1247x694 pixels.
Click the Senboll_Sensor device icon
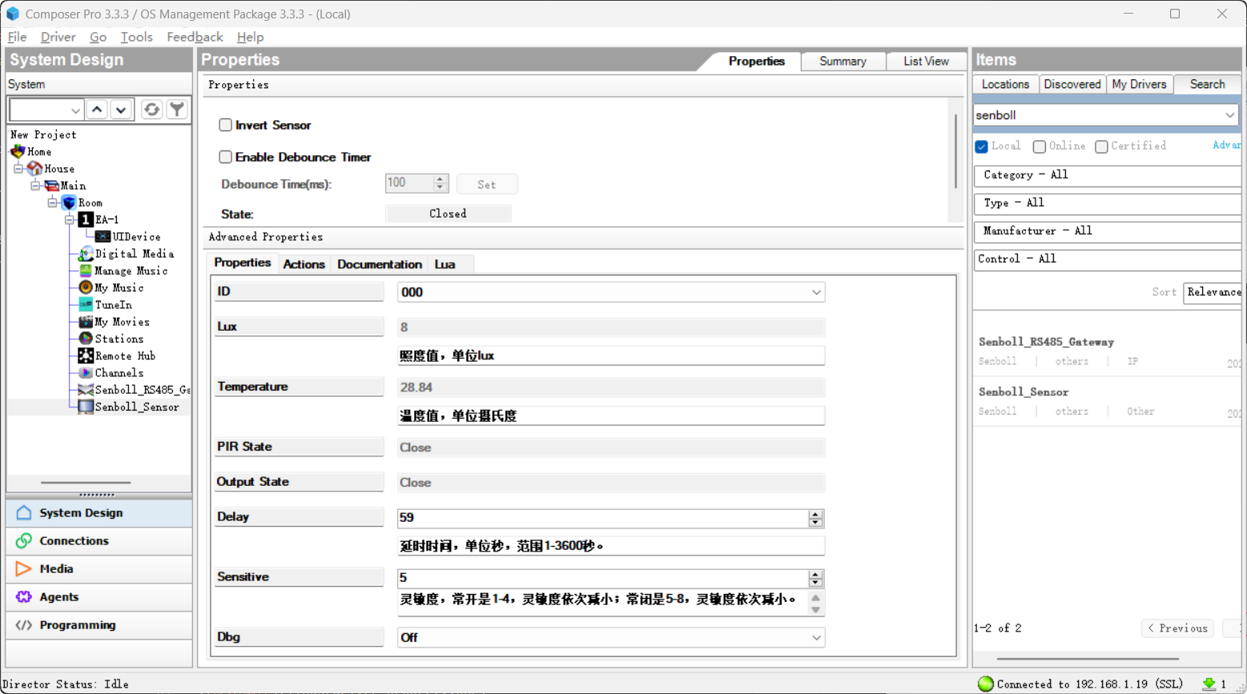[x=86, y=407]
